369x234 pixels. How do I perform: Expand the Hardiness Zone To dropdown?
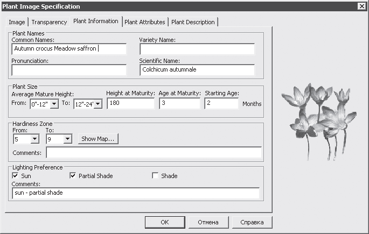[67, 139]
